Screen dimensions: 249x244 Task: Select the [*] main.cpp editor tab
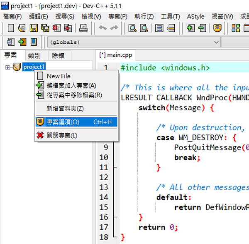[x=116, y=55]
